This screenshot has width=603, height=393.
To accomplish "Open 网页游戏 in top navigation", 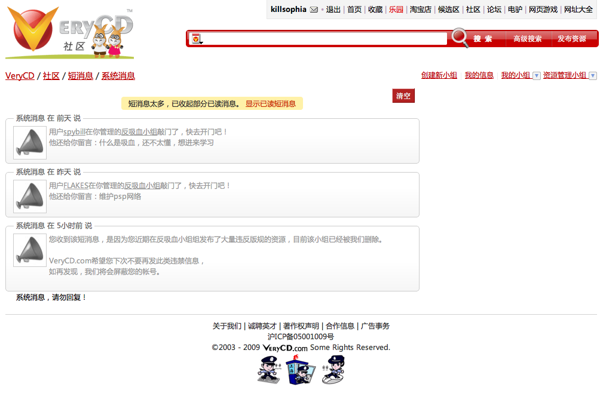I will click(543, 10).
